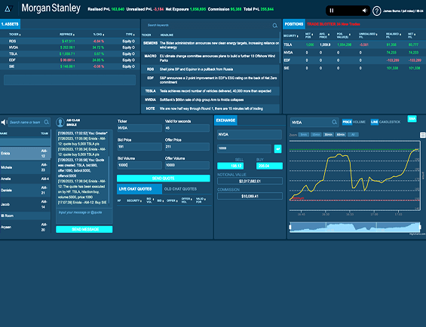This screenshot has height=327, width=426.
Task: Click the chat contact search magnifier icon
Action: (47, 122)
